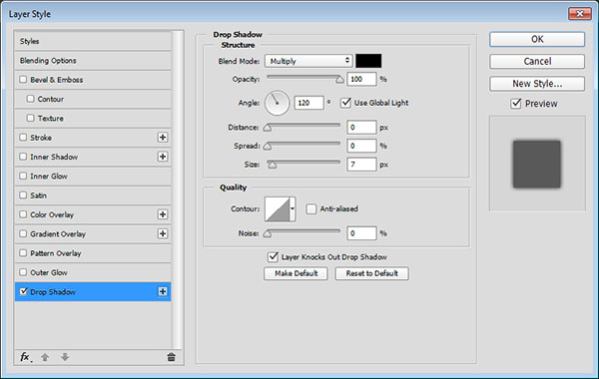599x379 pixels.
Task: Open the Outer Glow settings row
Action: pos(93,272)
